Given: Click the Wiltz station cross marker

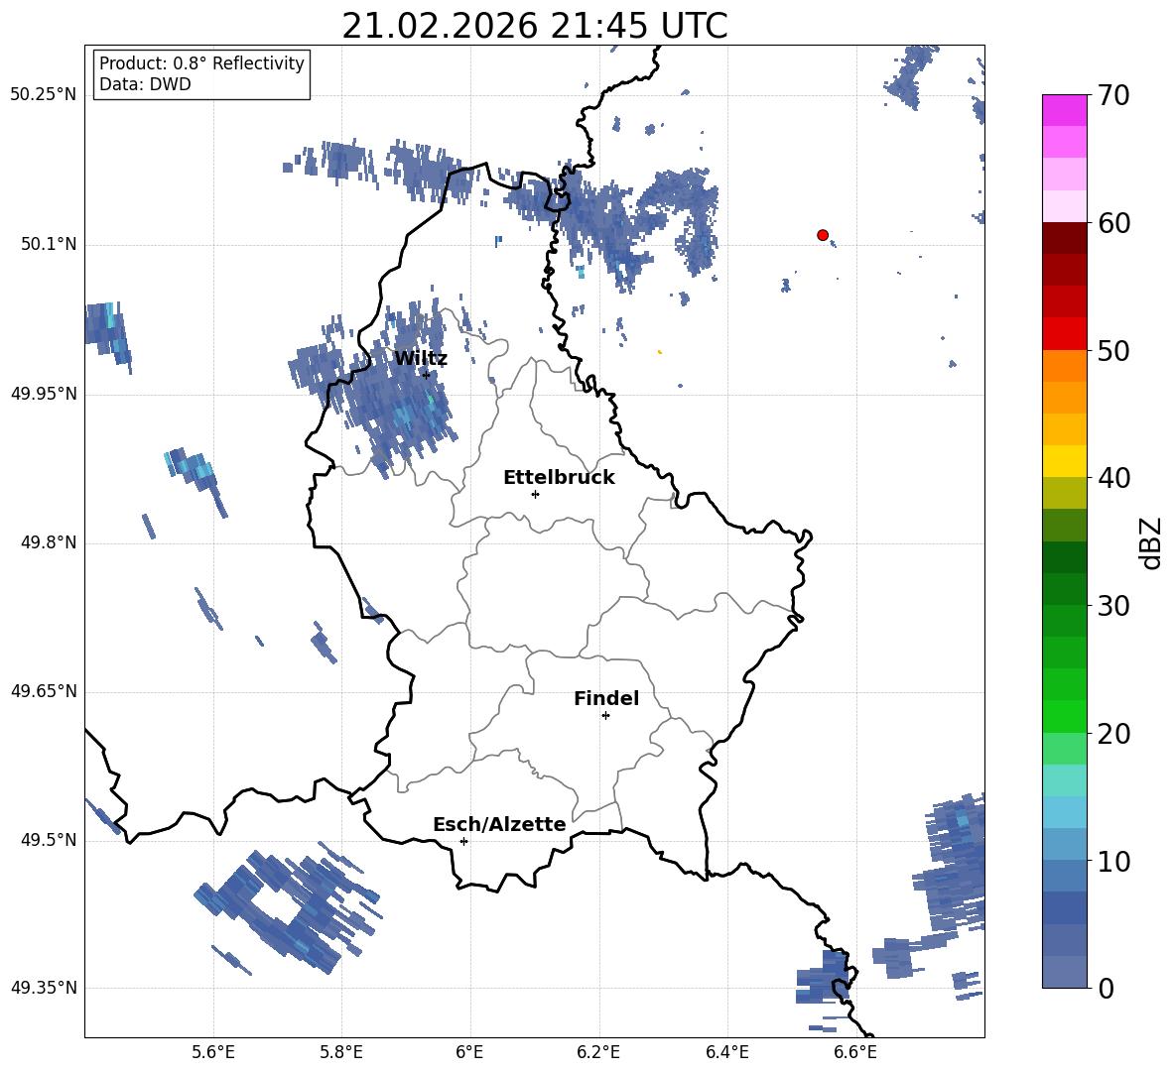Looking at the screenshot, I should [426, 375].
